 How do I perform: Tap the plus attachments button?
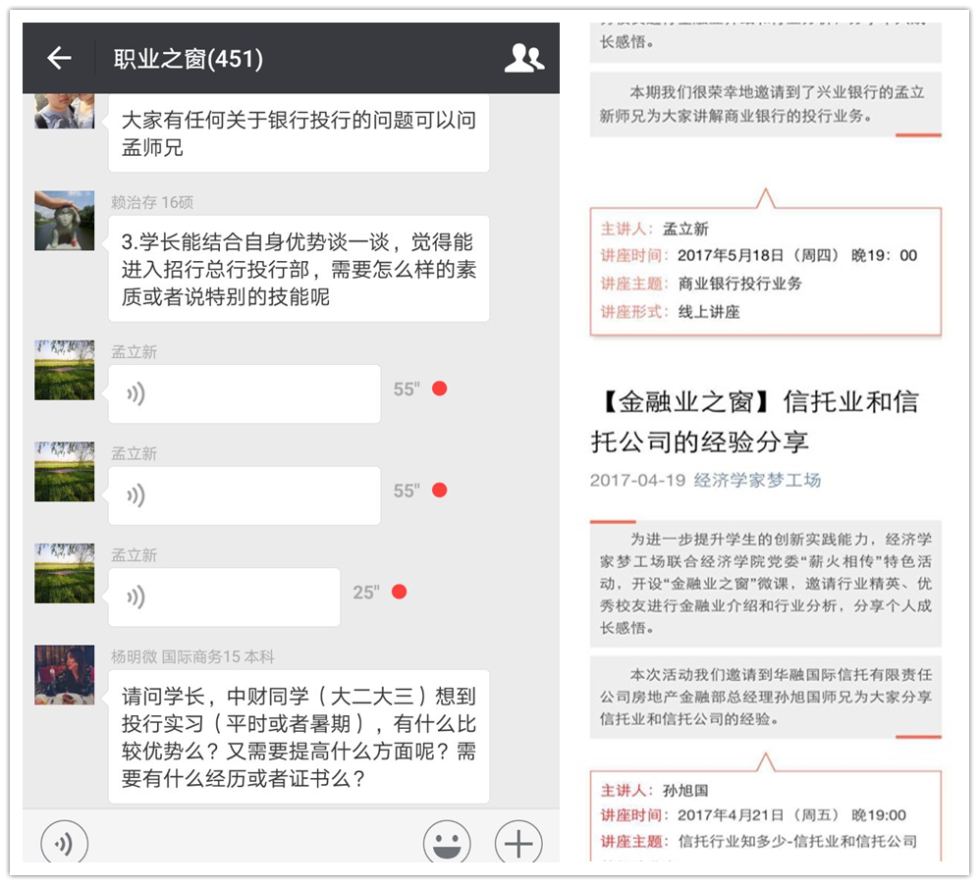517,843
